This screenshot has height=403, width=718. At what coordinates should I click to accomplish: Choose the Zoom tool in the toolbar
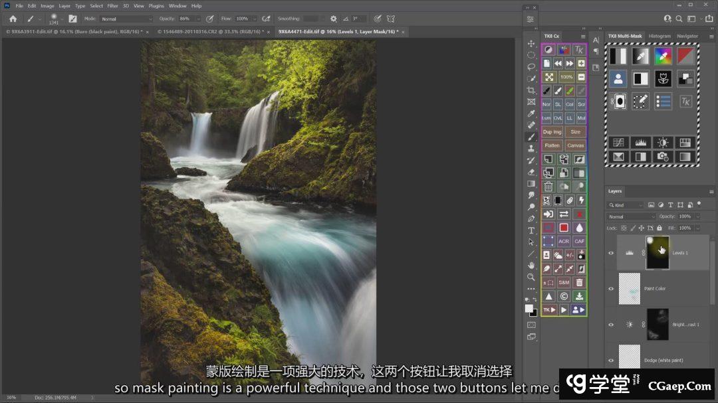(531, 277)
